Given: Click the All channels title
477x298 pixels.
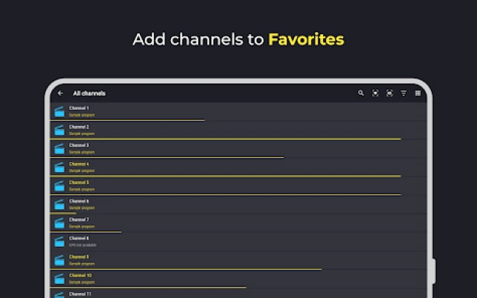Looking at the screenshot, I should [x=89, y=93].
